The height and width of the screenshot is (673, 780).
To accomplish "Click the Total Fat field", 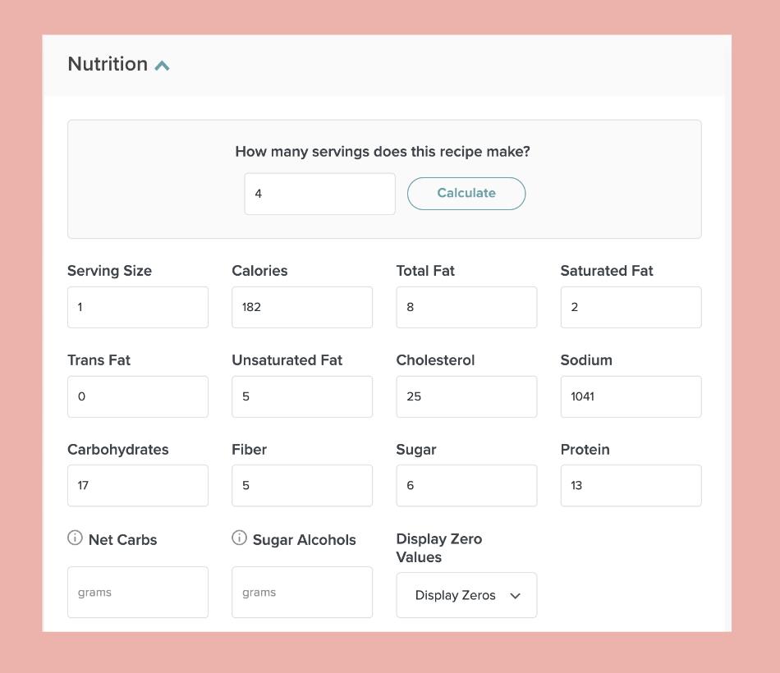I will [x=466, y=307].
